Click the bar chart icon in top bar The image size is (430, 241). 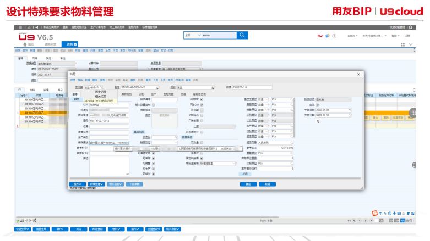[29, 27]
